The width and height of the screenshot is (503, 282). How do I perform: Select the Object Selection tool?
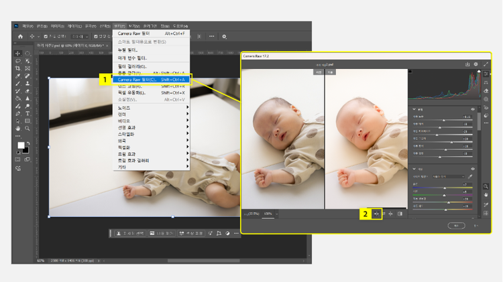pos(27,61)
